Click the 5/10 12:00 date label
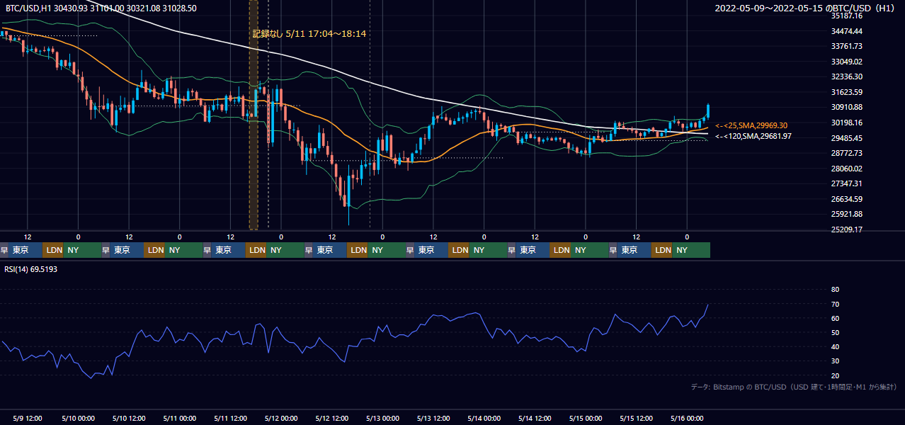 click(x=129, y=418)
